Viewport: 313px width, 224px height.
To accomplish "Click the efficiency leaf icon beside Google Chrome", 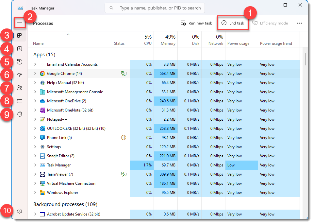I will coord(124,73).
